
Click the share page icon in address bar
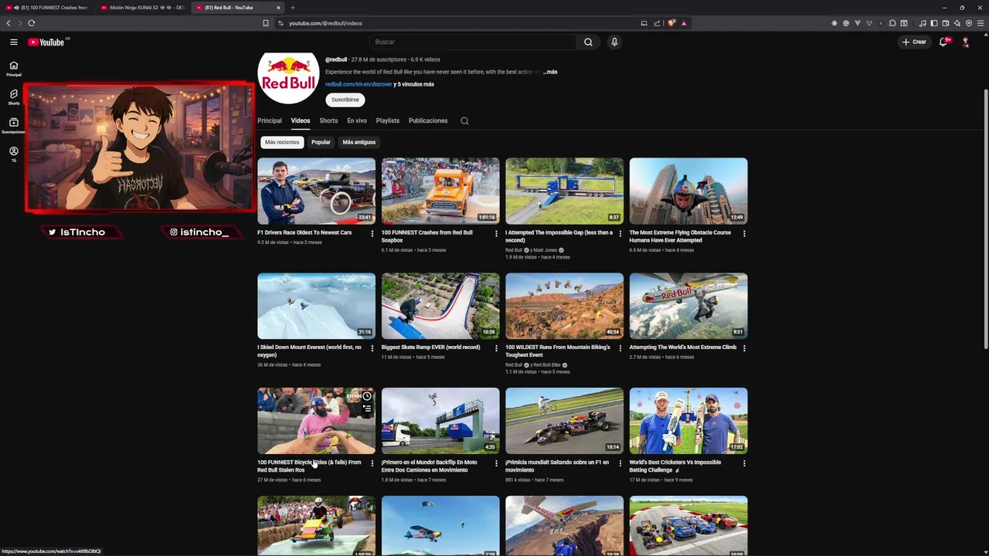click(x=657, y=23)
